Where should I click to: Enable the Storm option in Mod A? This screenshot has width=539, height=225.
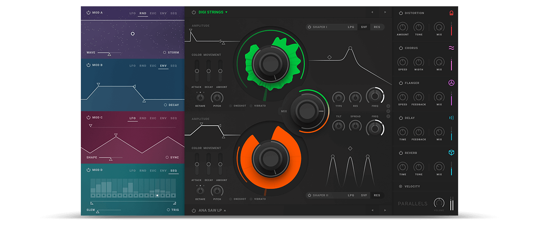click(x=165, y=52)
